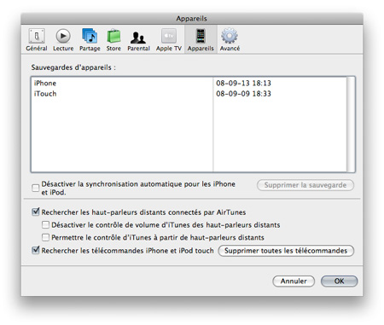The image size is (384, 325).
Task: Open the Apple TV icon
Action: click(x=169, y=40)
